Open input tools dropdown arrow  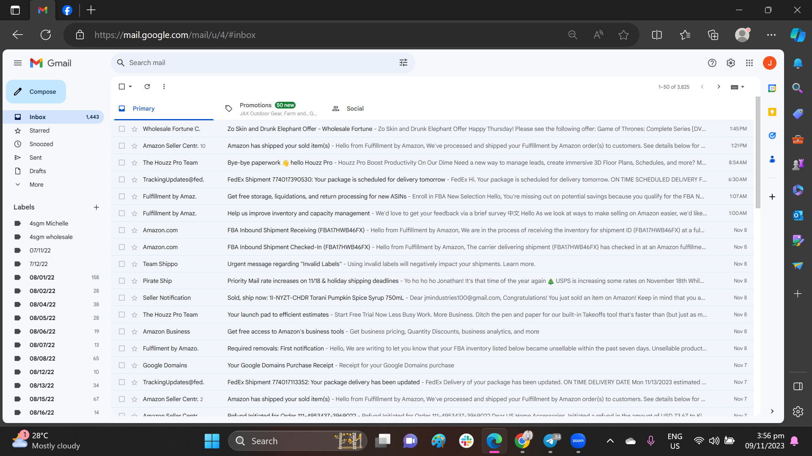pos(743,87)
